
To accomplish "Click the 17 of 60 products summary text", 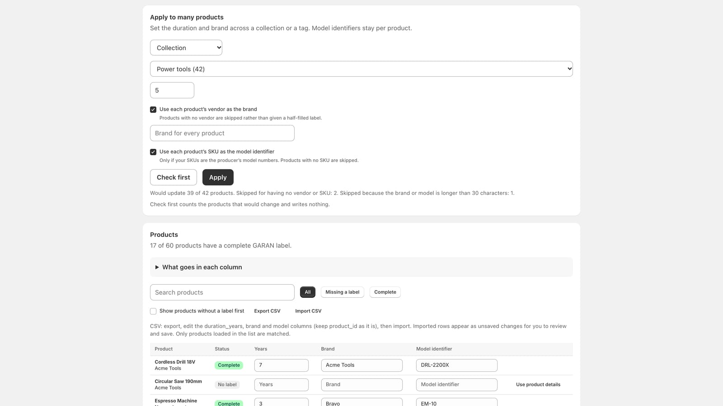I will point(221,245).
